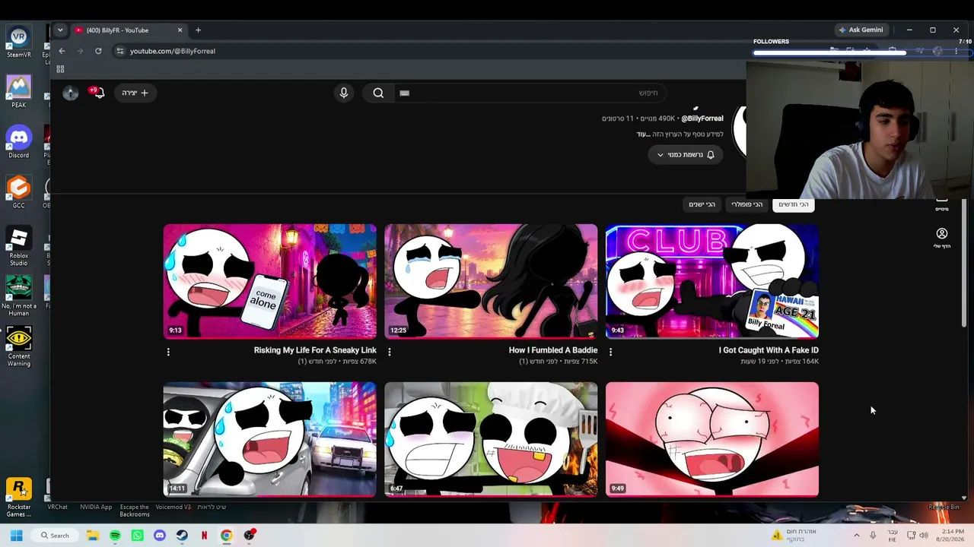974x547 pixels.
Task: Open the Chrome tab search dropdown
Action: 60,30
